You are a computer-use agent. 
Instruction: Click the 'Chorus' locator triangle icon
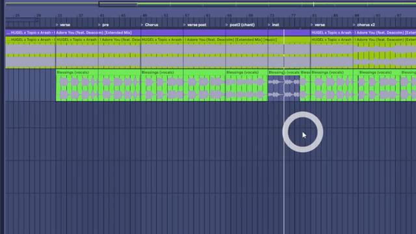142,25
